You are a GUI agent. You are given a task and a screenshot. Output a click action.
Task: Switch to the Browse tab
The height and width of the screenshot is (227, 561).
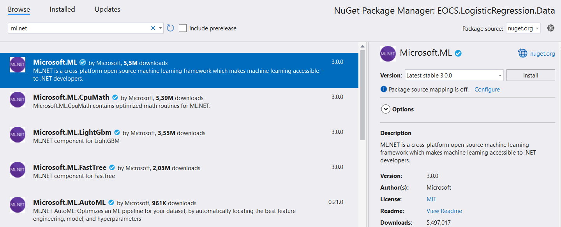19,9
